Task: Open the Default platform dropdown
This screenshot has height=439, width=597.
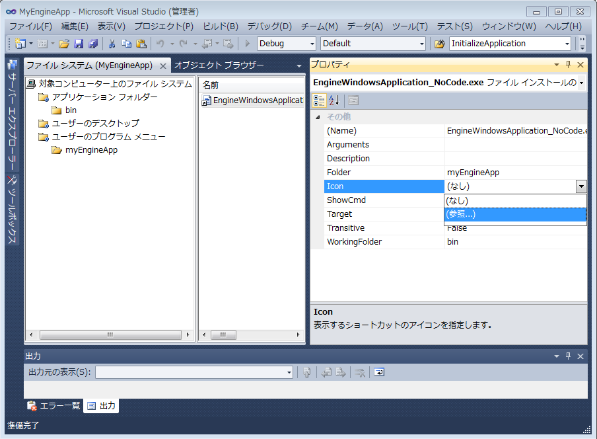Action: click(422, 44)
